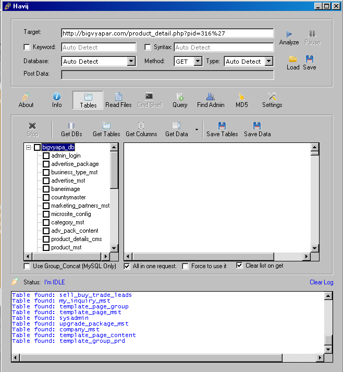
Task: Check the admin_login table checkbox
Action: (46, 155)
